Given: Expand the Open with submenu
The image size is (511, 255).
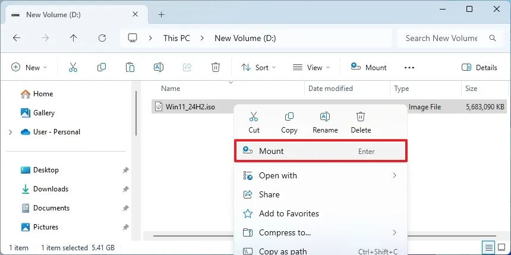Looking at the screenshot, I should (x=395, y=175).
